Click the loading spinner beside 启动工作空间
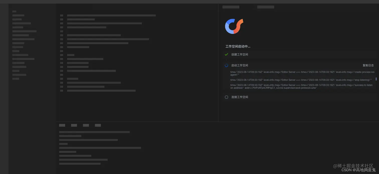 point(226,65)
